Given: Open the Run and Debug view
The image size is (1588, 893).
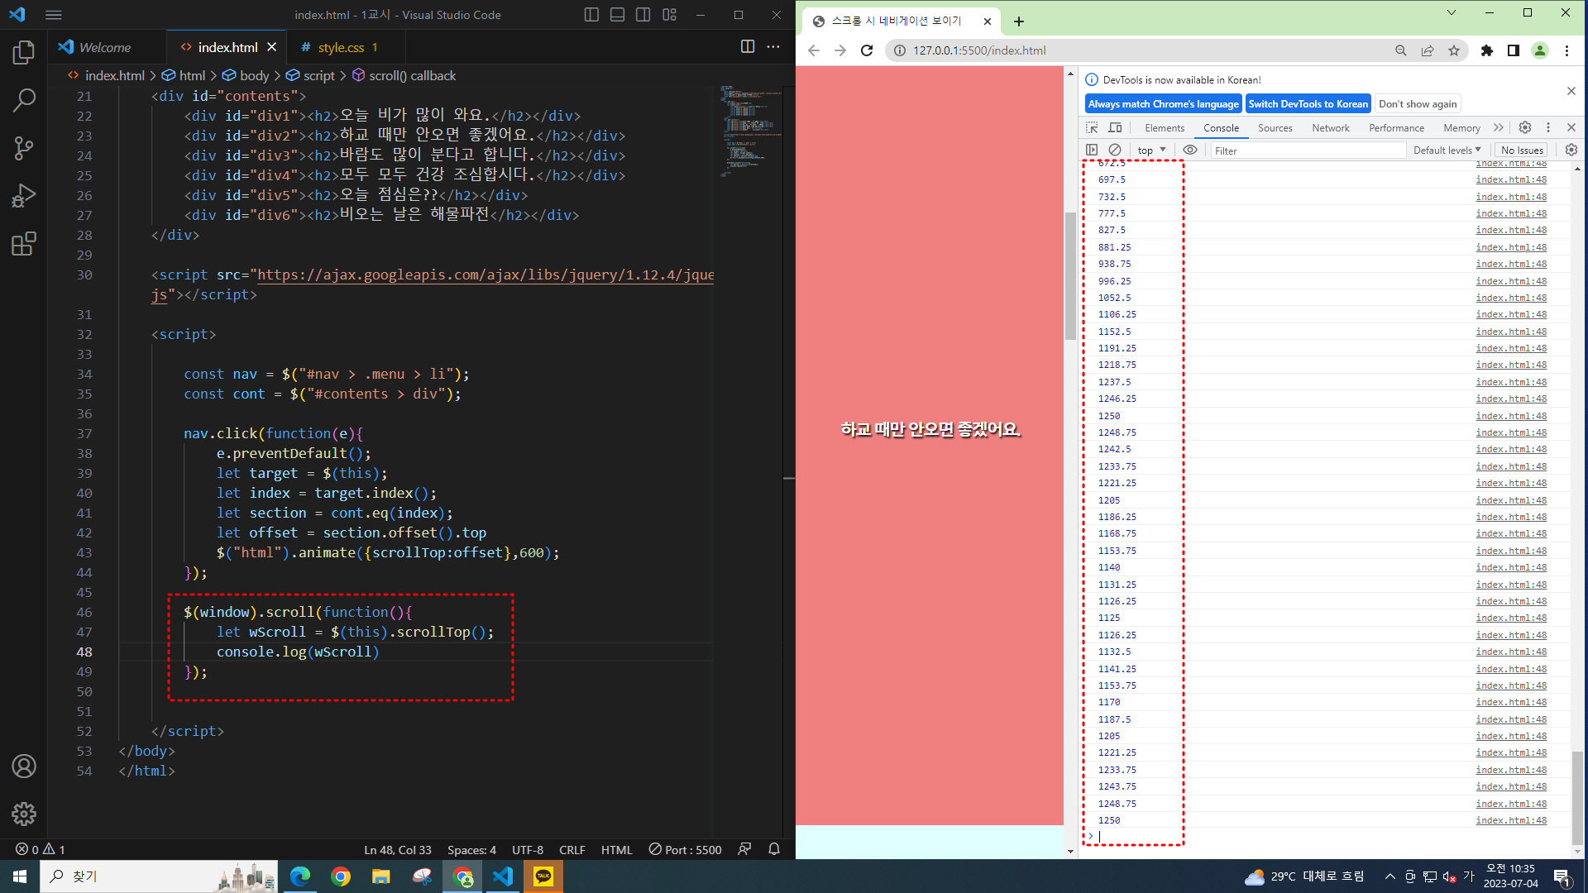Looking at the screenshot, I should coord(24,196).
